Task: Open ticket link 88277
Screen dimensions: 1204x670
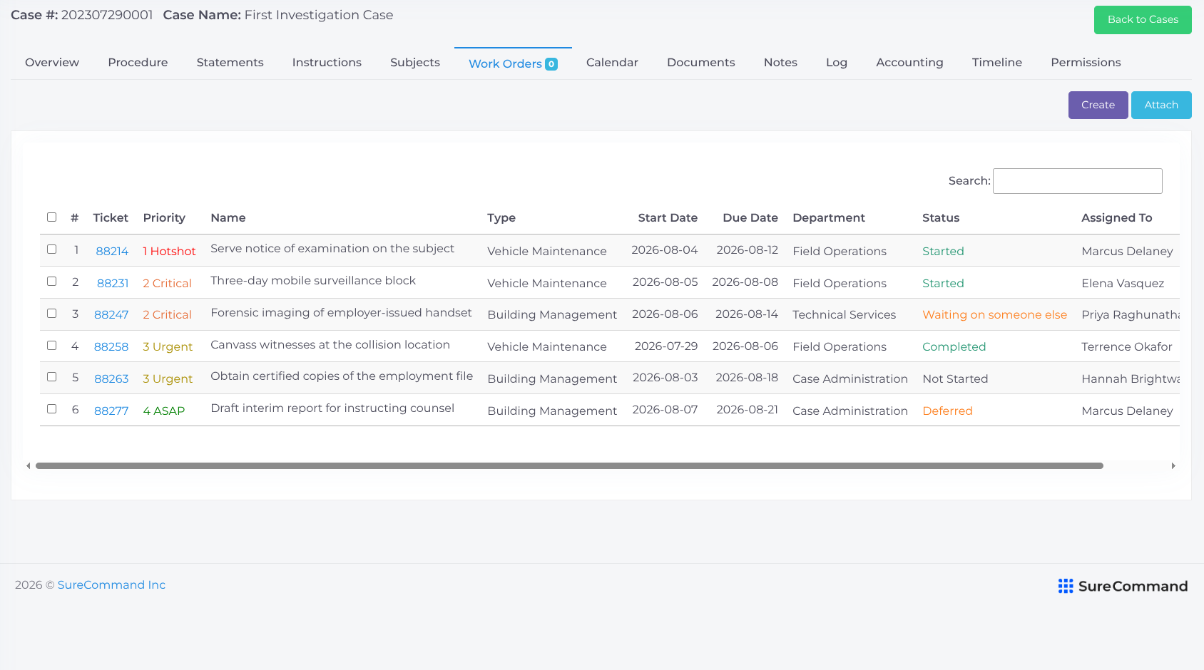Action: (111, 411)
